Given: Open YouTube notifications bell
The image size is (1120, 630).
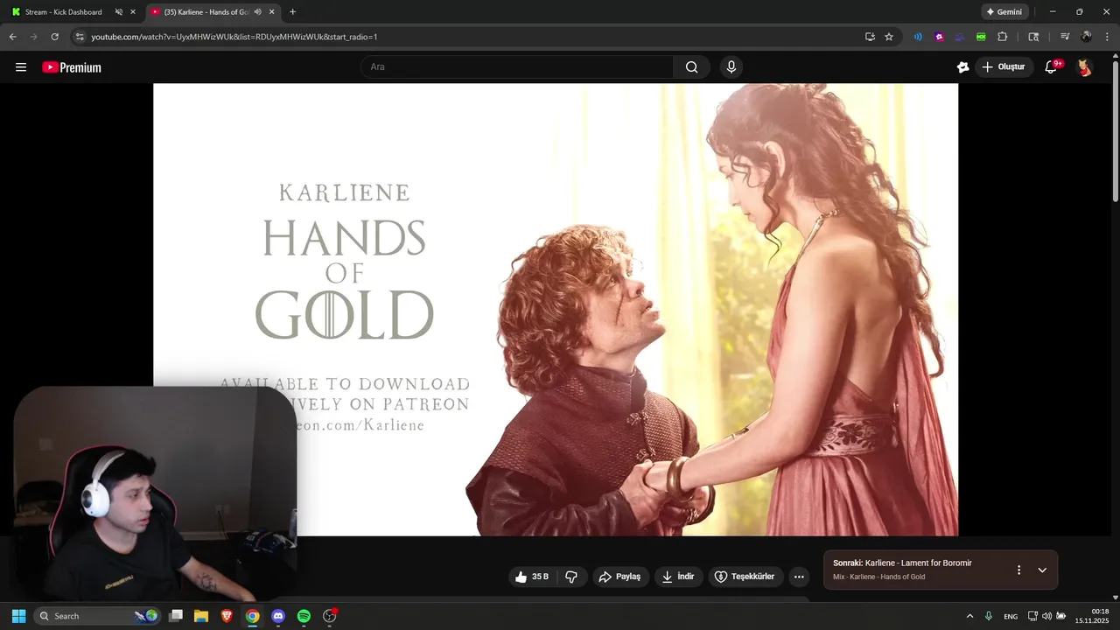Looking at the screenshot, I should (1052, 67).
